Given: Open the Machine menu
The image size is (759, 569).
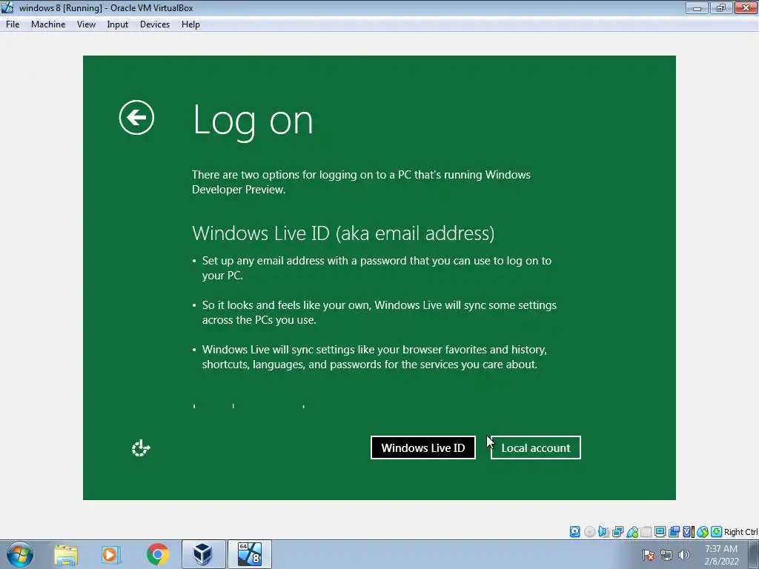Looking at the screenshot, I should (48, 24).
